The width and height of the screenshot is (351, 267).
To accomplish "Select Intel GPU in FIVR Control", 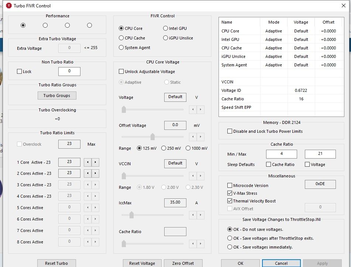I will [x=175, y=28].
